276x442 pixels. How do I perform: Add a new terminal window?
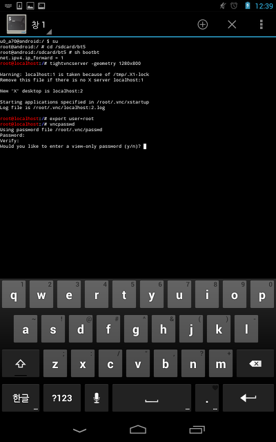(202, 25)
